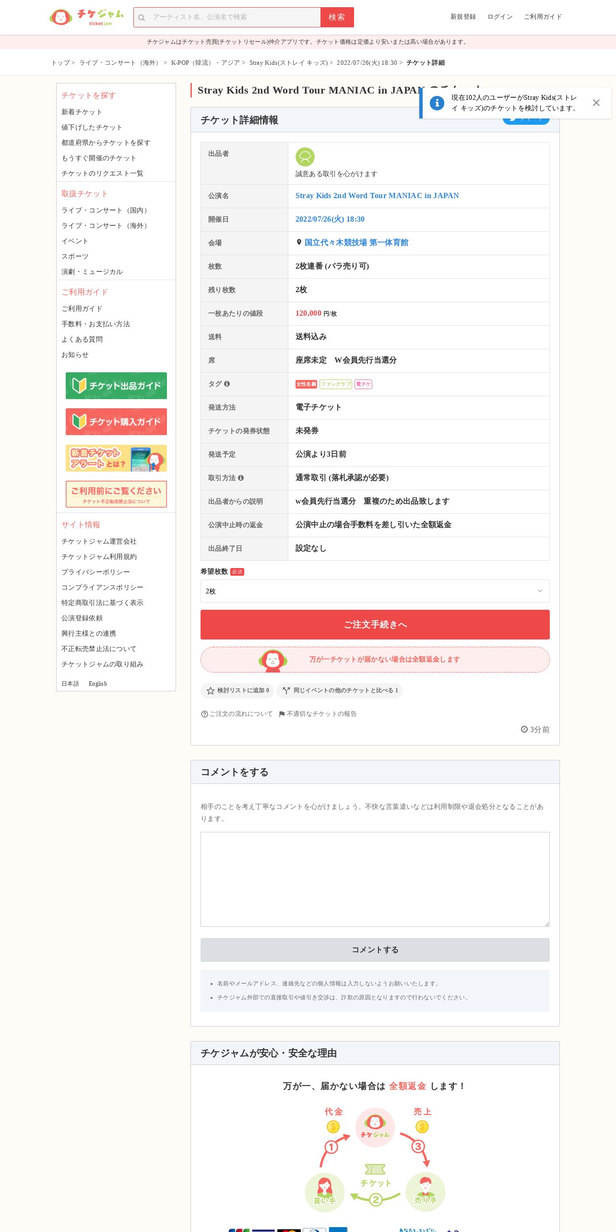The height and width of the screenshot is (1232, 616).
Task: Click the blue info icon in notification
Action: (437, 103)
